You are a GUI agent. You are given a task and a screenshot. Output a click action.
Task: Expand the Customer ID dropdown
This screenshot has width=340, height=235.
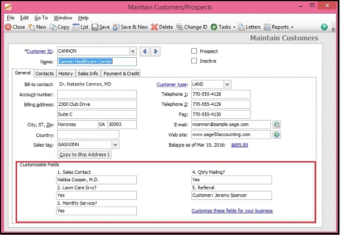(133, 51)
